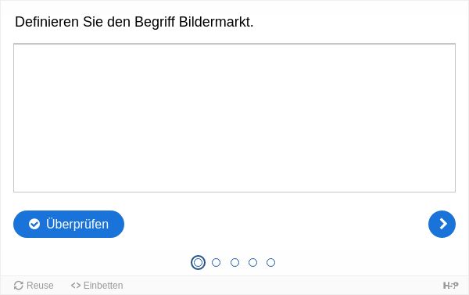Go to the last question via dots

(270, 262)
